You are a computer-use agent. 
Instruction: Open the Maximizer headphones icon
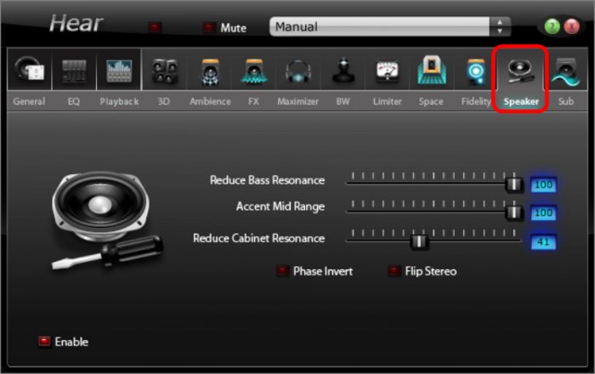pos(297,74)
